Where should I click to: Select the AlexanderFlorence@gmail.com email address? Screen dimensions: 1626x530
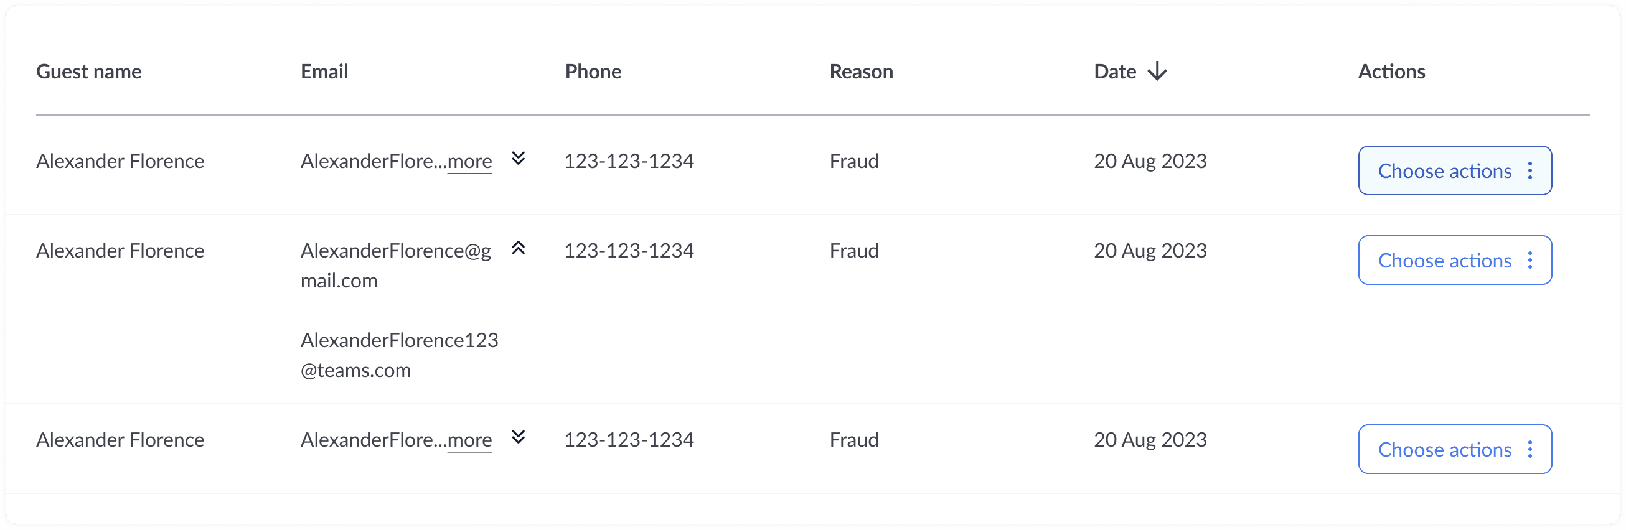[396, 266]
